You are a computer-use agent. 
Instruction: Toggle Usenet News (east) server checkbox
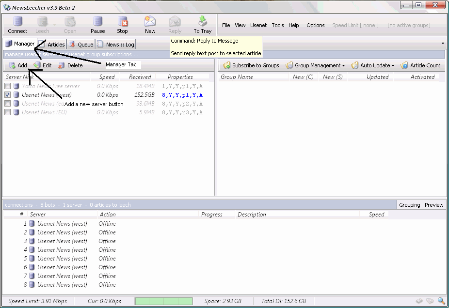[x=8, y=104]
